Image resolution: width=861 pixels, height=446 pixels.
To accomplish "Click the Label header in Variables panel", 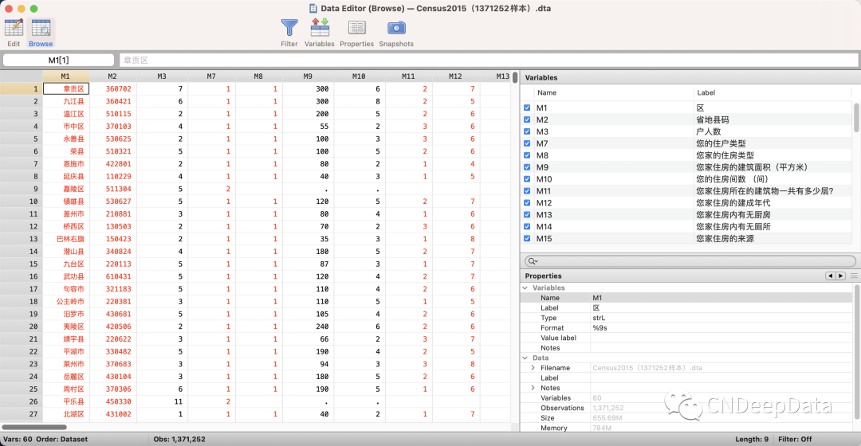I will 706,92.
